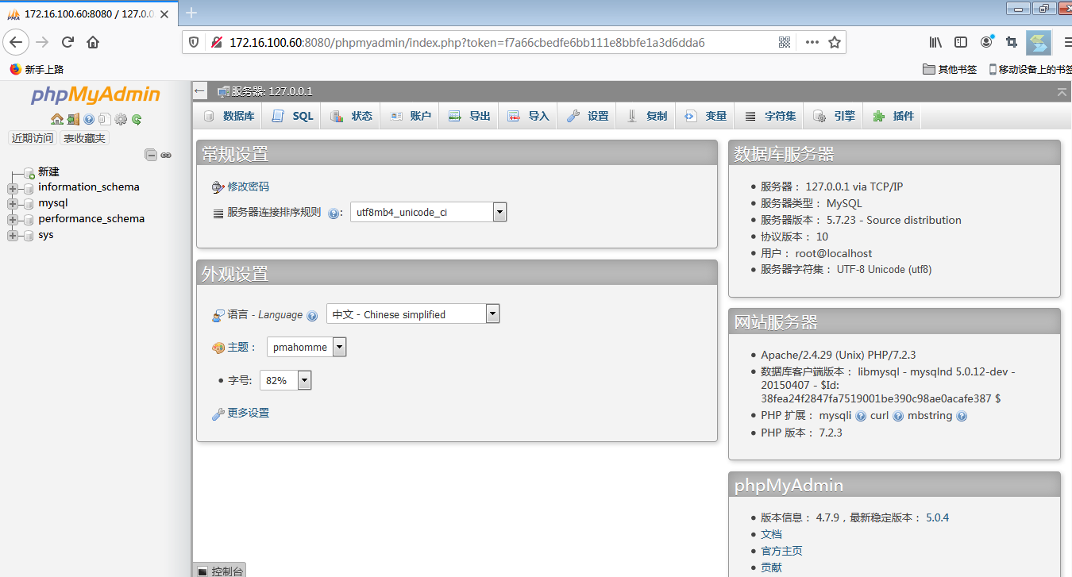Open a new browser tab with plus button
This screenshot has width=1072, height=577.
(191, 13)
